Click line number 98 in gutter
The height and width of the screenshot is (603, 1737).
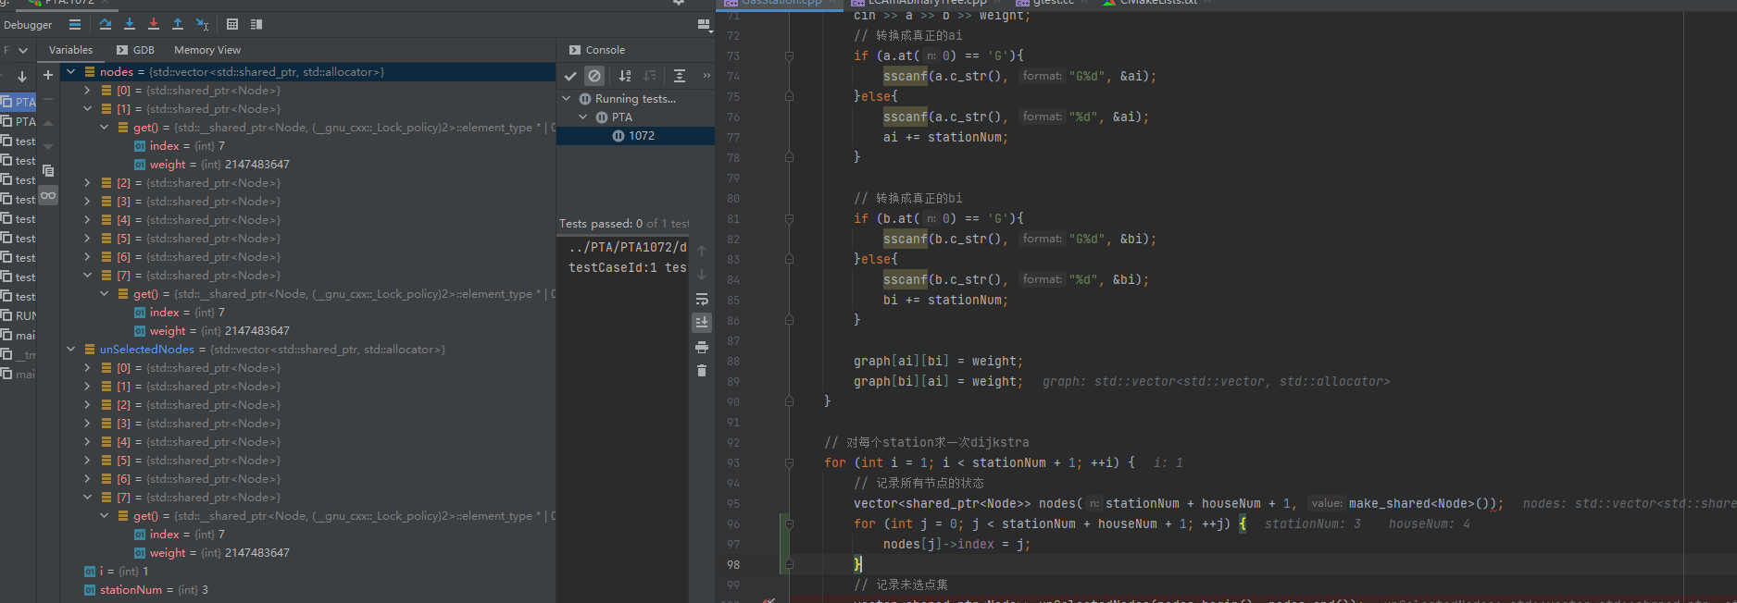(732, 564)
